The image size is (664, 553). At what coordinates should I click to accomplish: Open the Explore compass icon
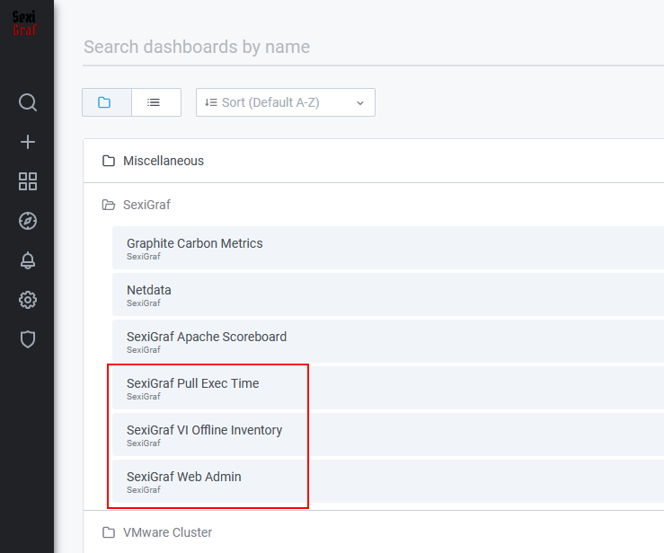point(28,221)
